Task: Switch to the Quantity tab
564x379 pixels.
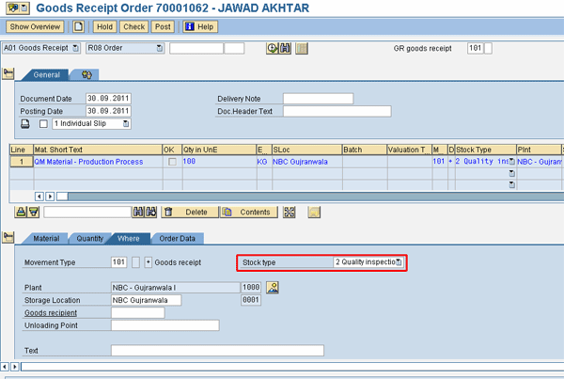Action: pos(90,238)
